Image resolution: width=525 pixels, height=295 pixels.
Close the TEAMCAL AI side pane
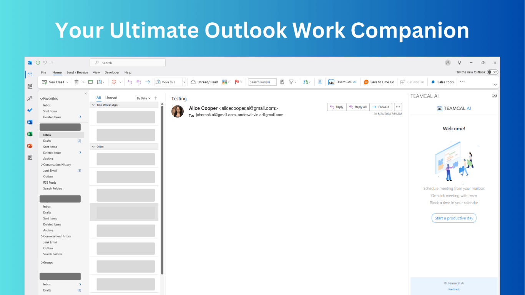(x=495, y=96)
